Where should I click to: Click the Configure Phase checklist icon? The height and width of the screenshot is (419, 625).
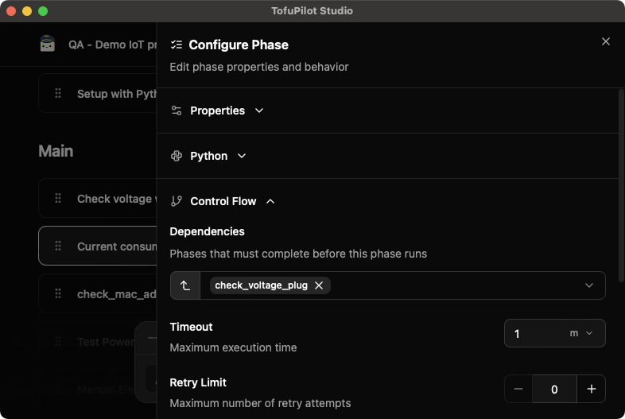177,45
